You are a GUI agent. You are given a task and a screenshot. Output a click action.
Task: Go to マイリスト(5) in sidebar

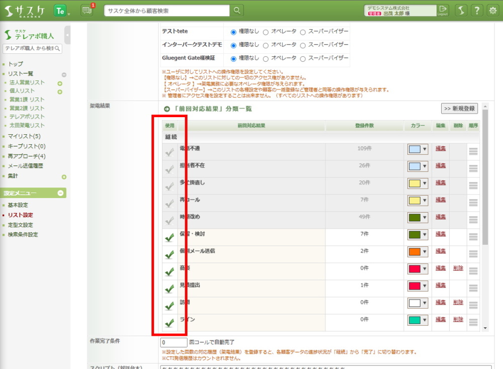[x=24, y=136]
